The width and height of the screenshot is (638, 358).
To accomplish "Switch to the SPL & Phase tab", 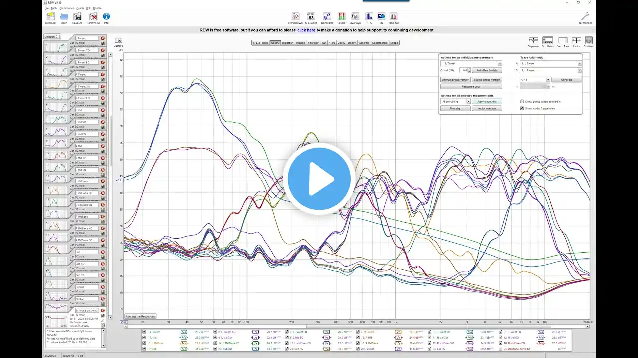I will (260, 43).
